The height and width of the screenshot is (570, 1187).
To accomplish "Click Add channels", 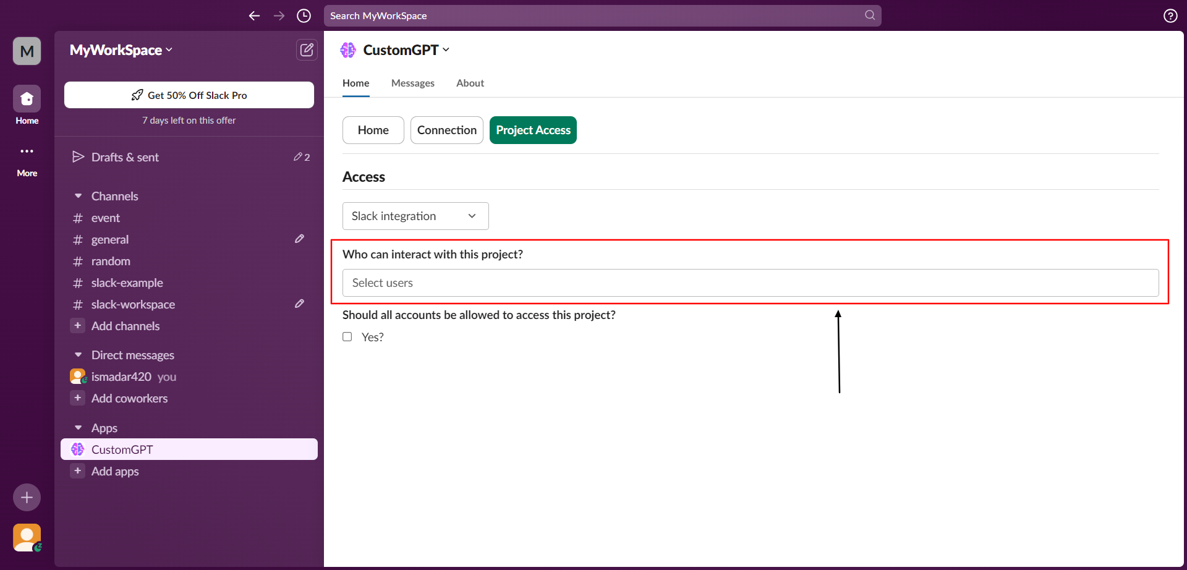I will [x=189, y=326].
